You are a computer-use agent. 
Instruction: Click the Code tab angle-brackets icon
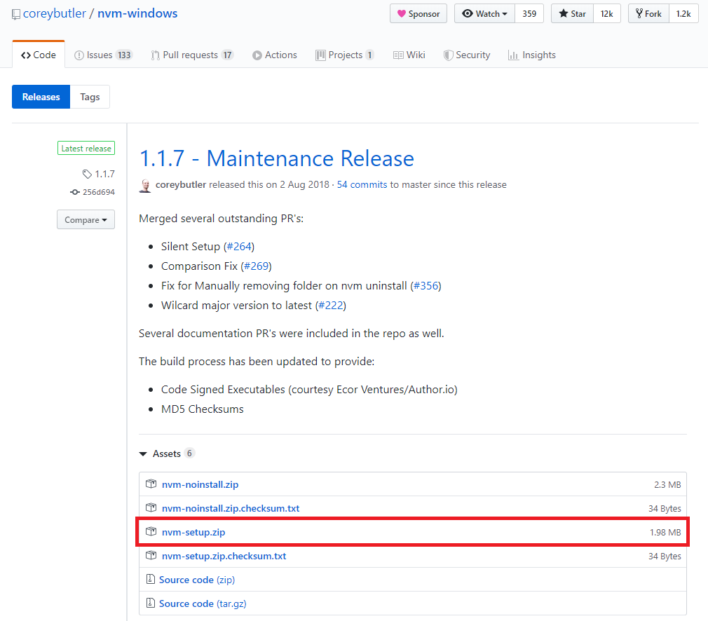(26, 55)
